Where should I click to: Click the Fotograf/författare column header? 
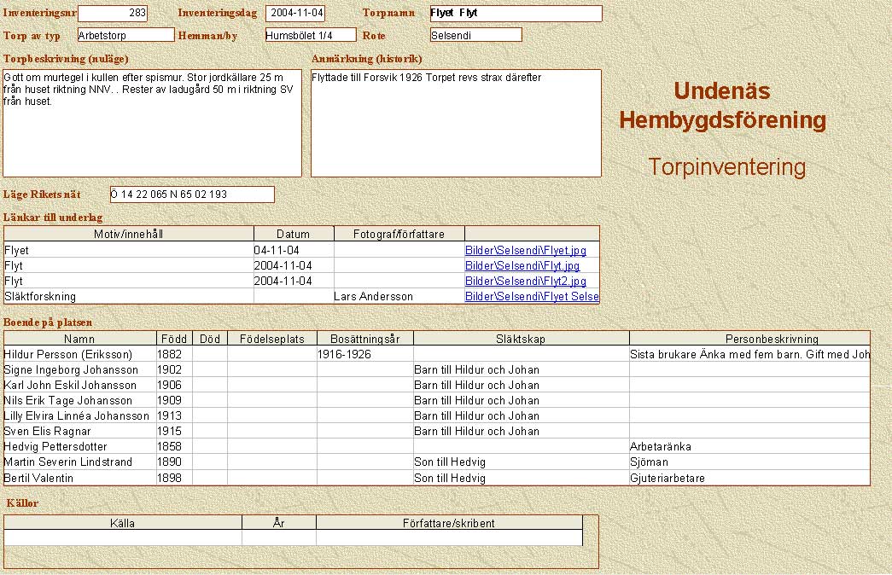point(399,234)
